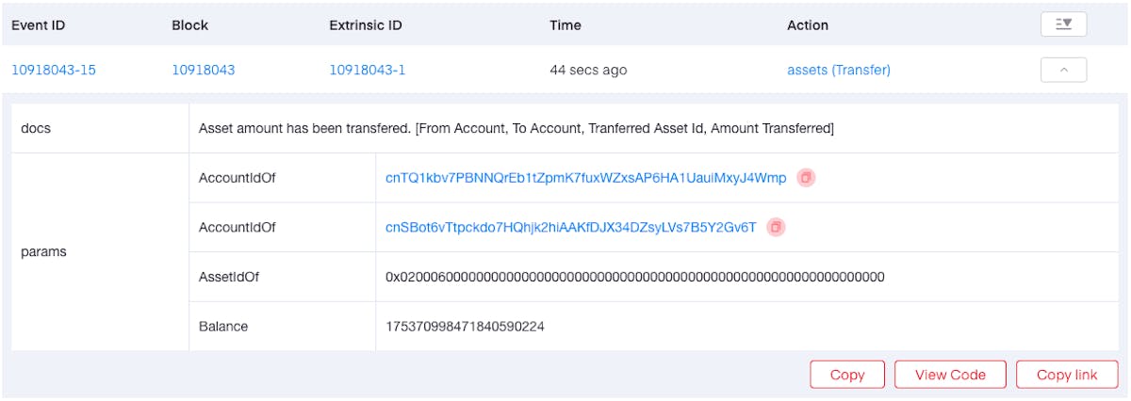Copy the second AccountIdOf address icon
This screenshot has height=401, width=1131.
(x=776, y=227)
